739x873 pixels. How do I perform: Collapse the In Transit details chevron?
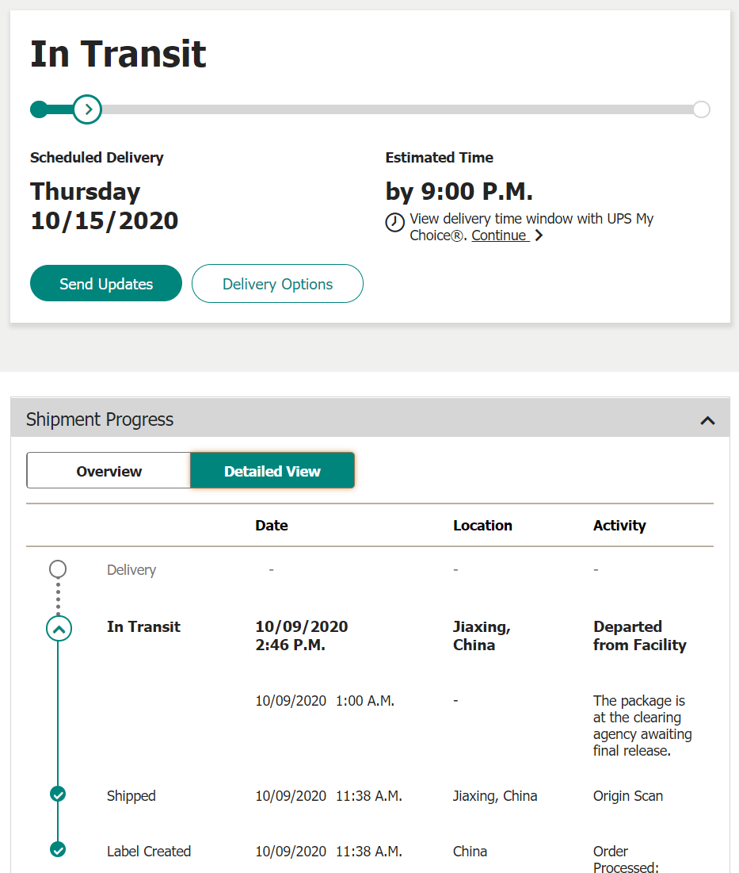(x=59, y=629)
